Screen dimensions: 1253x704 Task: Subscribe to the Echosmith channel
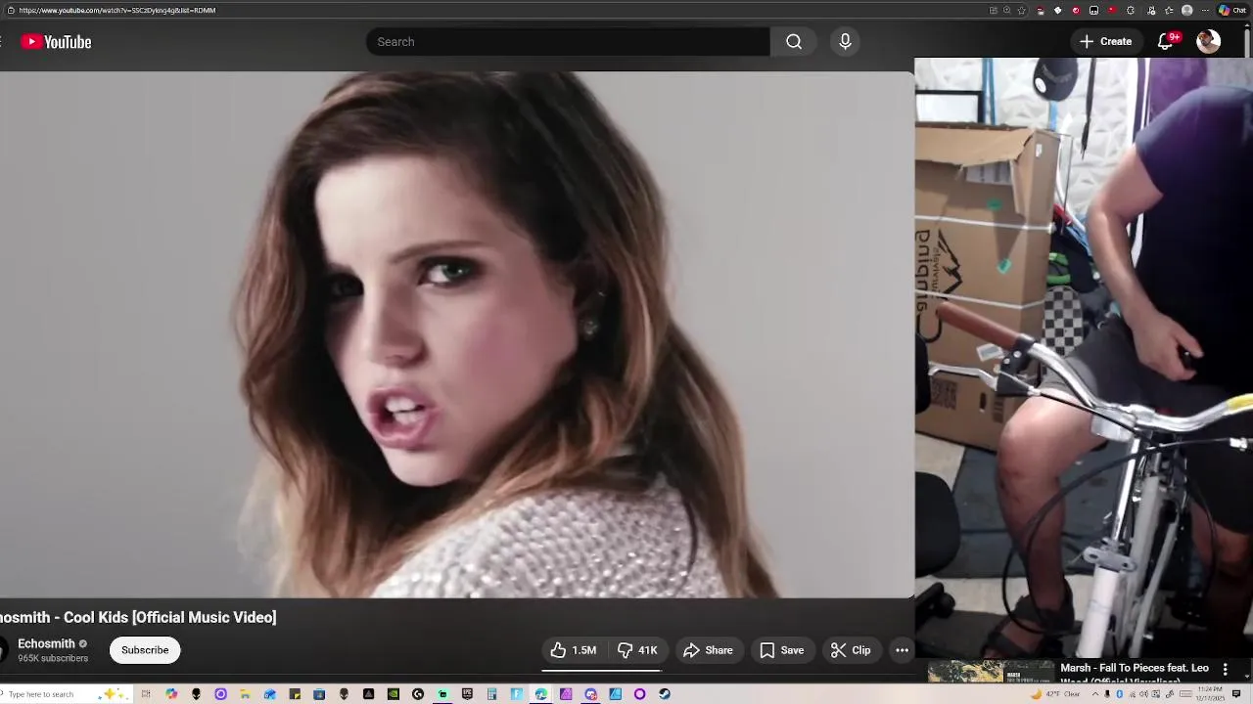click(x=145, y=650)
